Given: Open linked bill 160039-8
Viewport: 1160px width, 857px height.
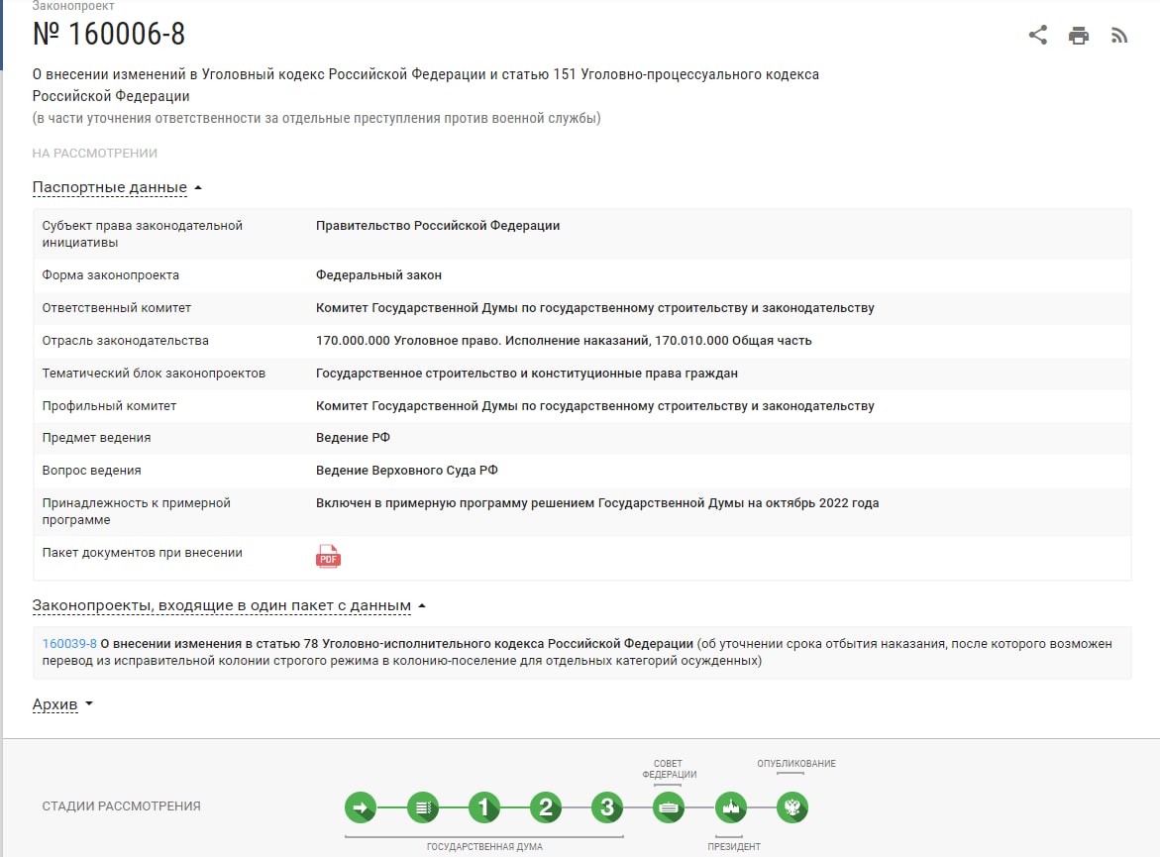Looking at the screenshot, I should 69,643.
